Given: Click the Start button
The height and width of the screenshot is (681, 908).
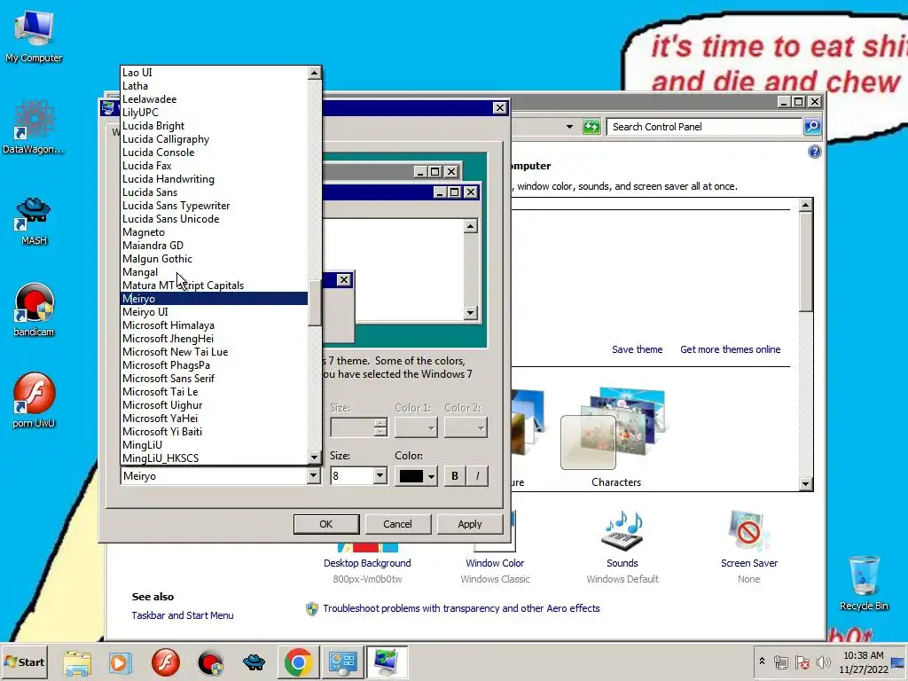Looking at the screenshot, I should point(24,661).
